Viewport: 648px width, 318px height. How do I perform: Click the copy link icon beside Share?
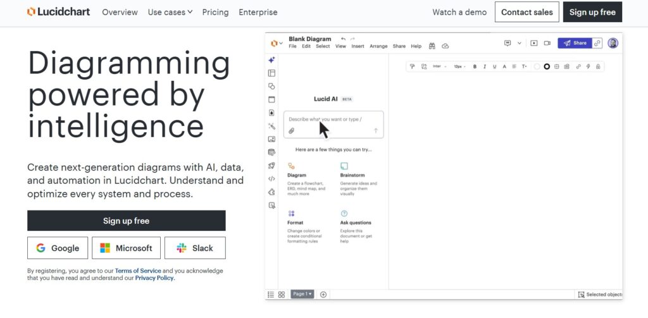tap(597, 43)
